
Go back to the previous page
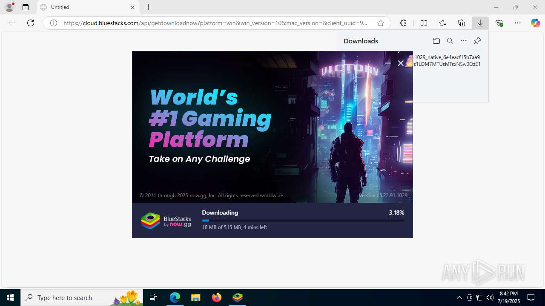[x=12, y=23]
